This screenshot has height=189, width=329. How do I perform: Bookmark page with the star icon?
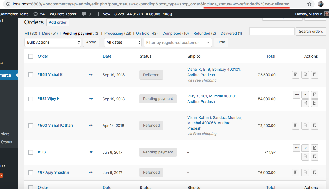[x=309, y=4]
